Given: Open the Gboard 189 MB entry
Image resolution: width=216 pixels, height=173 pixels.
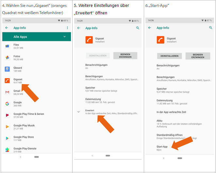Looking at the screenshot, I should pyautogui.click(x=37, y=69).
